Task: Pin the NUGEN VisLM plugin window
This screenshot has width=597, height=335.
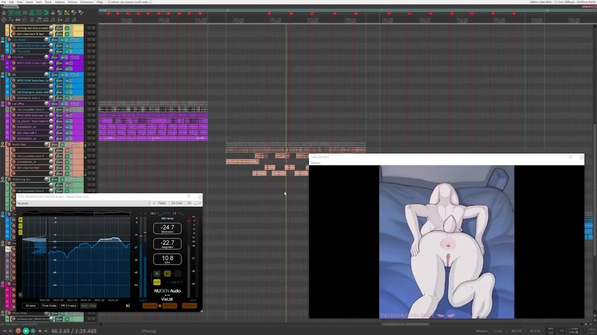Action: coord(188,197)
